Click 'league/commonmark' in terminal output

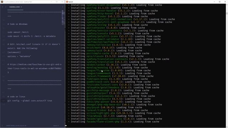click(99, 73)
